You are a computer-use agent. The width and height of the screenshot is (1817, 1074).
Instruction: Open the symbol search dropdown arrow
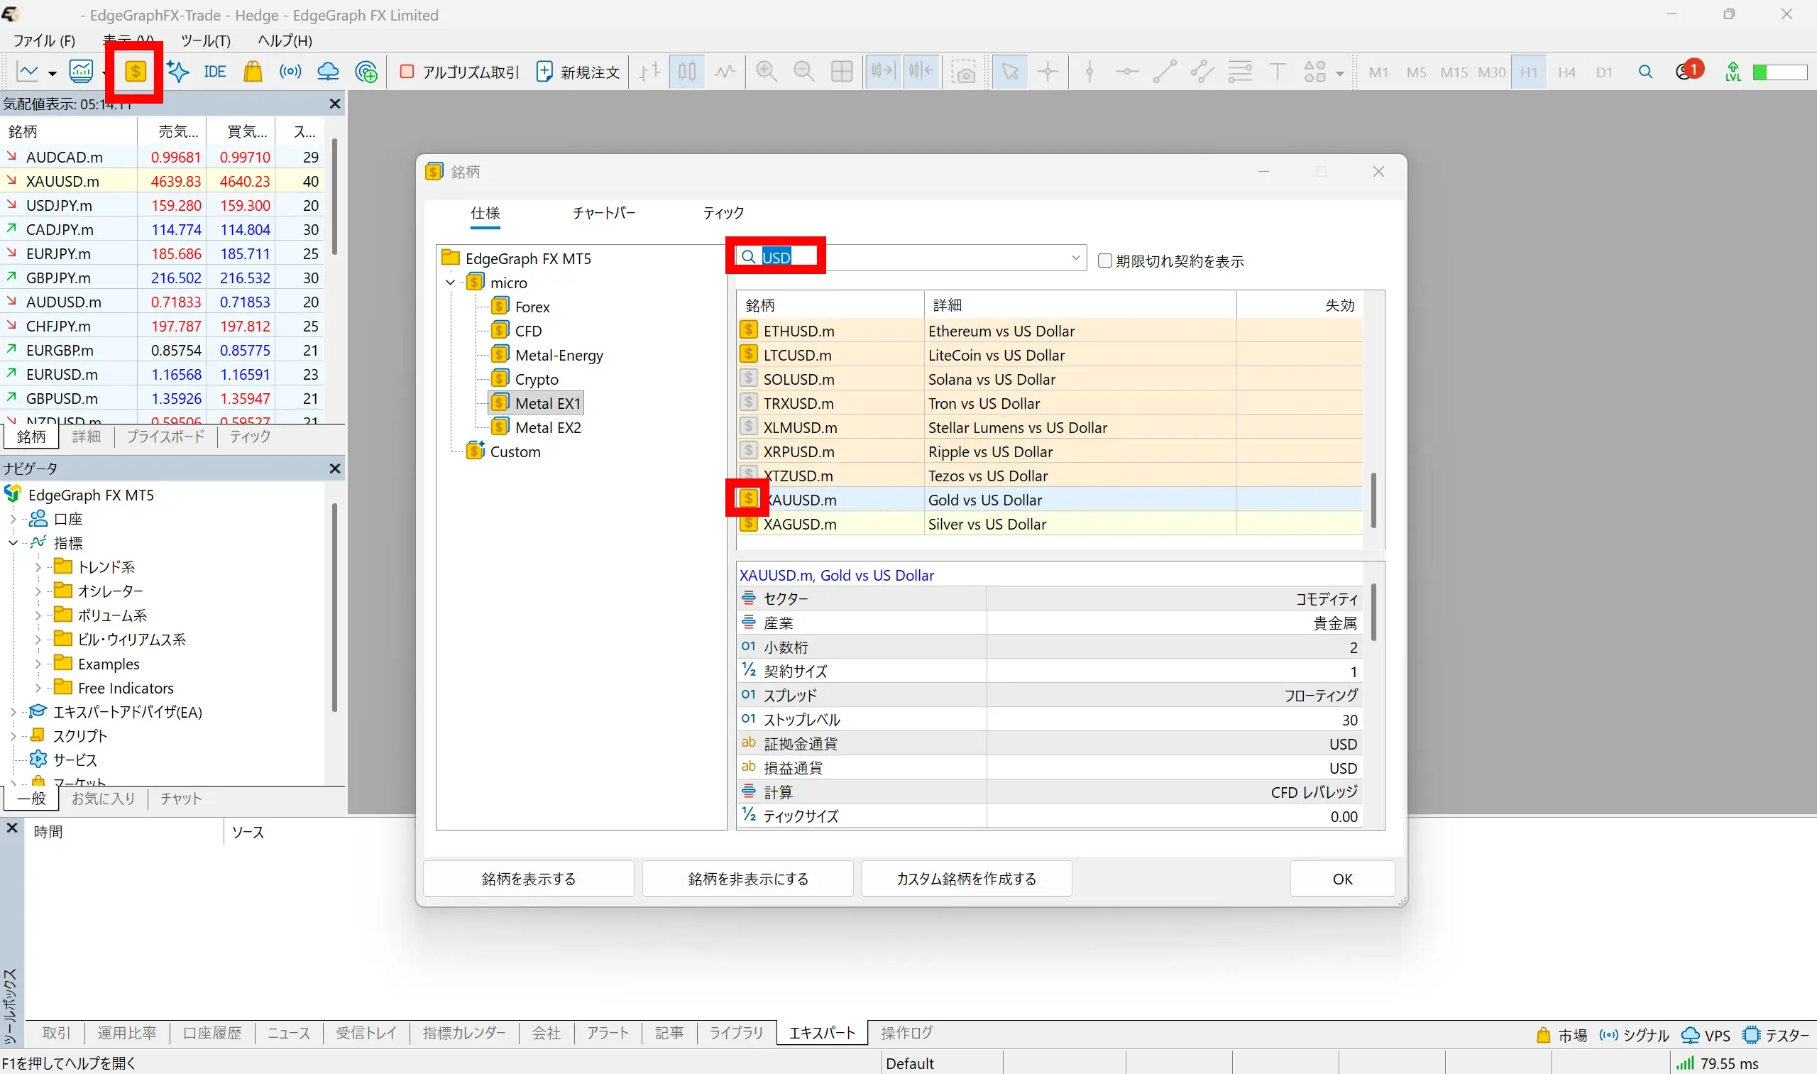[x=1075, y=257]
